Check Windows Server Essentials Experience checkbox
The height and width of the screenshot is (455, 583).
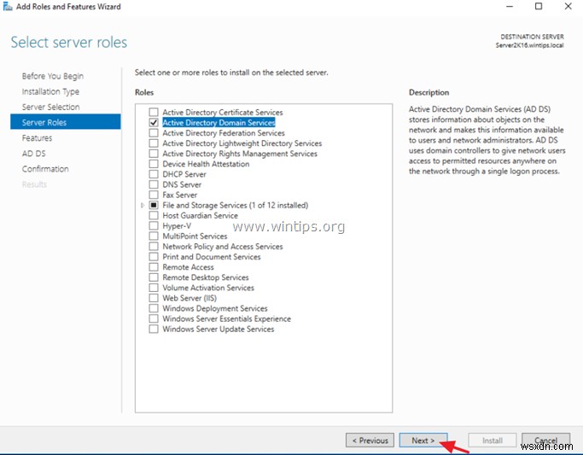154,318
